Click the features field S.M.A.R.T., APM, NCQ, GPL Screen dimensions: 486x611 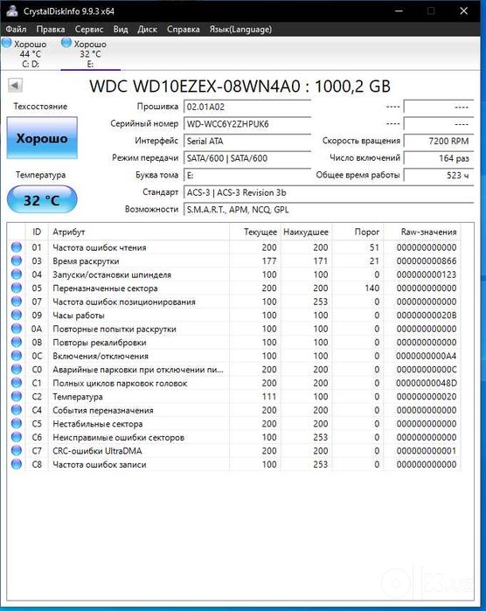pyautogui.click(x=329, y=210)
